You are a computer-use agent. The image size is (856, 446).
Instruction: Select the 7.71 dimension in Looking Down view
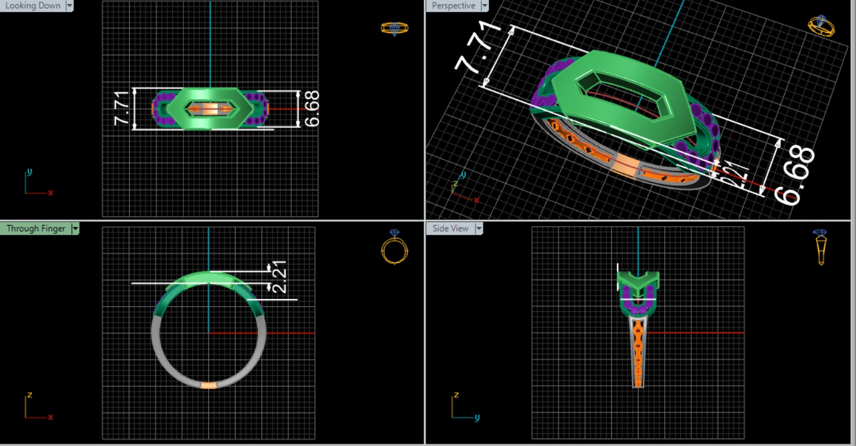tap(121, 109)
